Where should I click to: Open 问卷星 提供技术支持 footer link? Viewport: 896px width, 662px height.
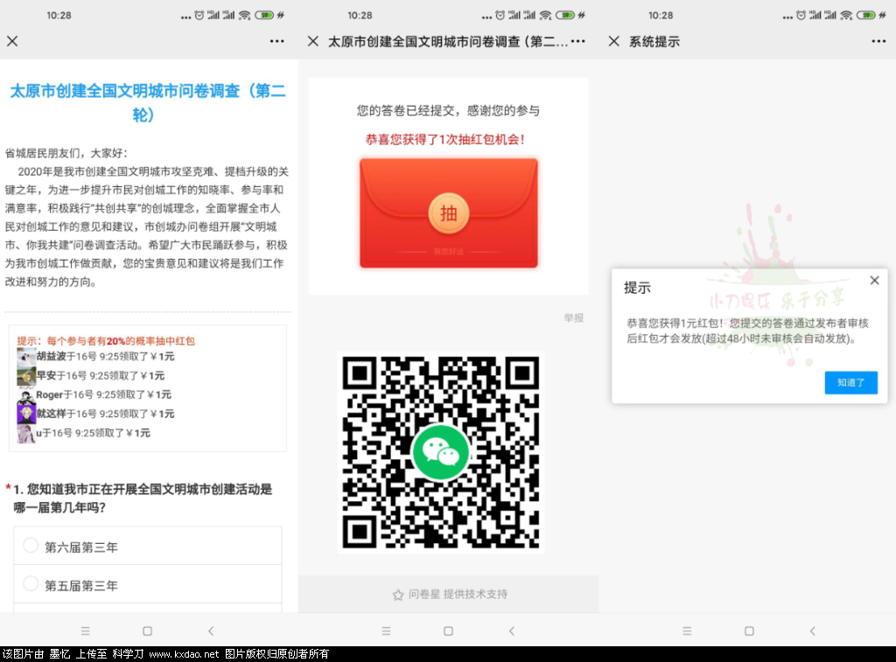coord(451,594)
